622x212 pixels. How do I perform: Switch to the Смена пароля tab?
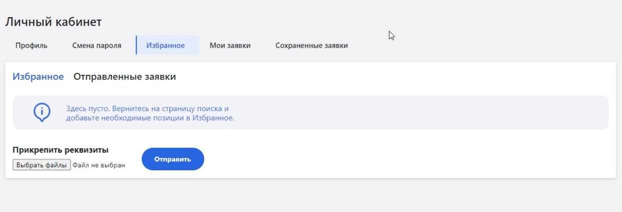pos(97,46)
